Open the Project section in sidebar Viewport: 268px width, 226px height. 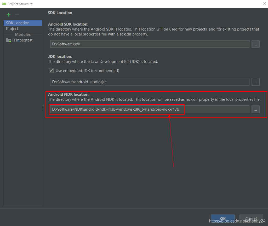[x=23, y=29]
